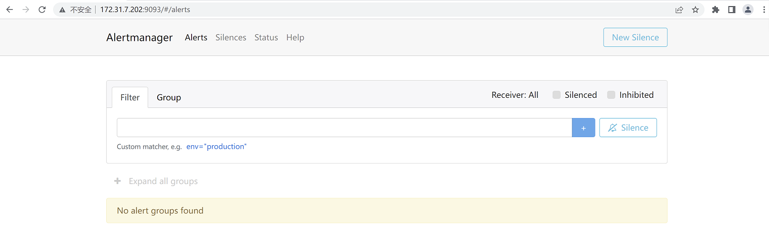Open Chrome three-dot menu

tap(763, 10)
